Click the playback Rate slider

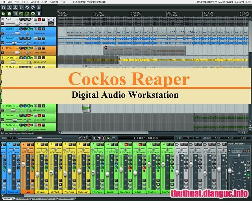tap(39, 138)
